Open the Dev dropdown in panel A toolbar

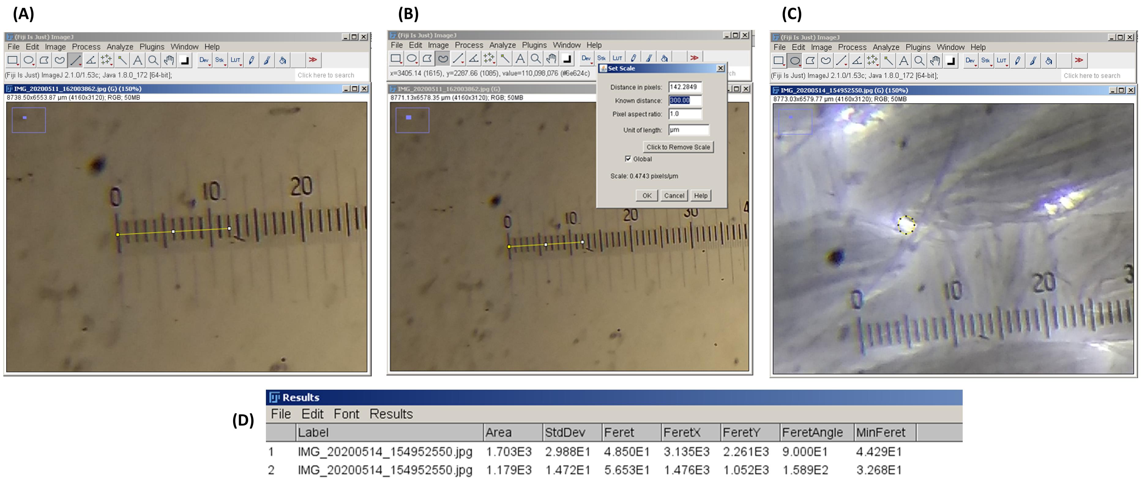point(204,60)
